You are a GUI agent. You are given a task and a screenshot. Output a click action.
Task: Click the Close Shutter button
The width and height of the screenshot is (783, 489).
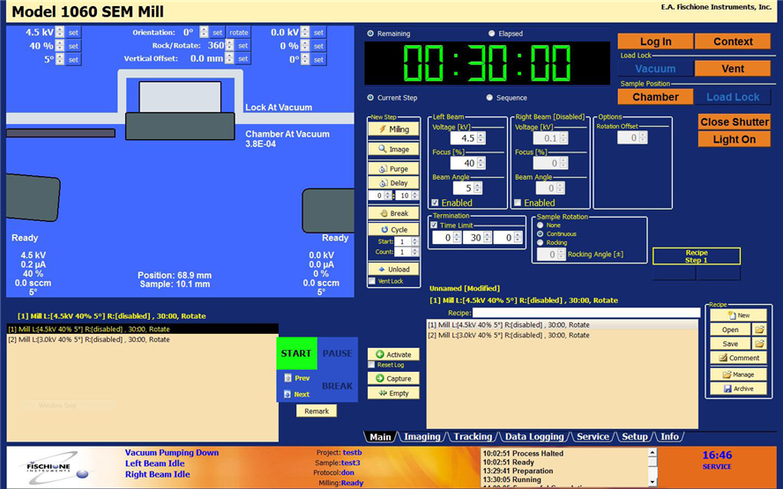tap(734, 122)
